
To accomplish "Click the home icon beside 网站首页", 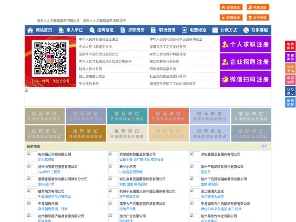I will [30, 30].
